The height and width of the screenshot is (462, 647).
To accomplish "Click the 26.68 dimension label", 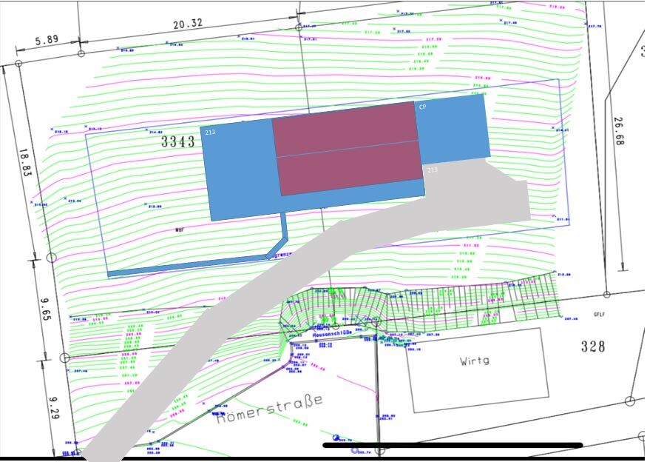I will pyautogui.click(x=618, y=131).
